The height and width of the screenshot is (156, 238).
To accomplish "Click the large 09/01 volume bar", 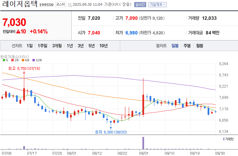I will coord(143,143).
